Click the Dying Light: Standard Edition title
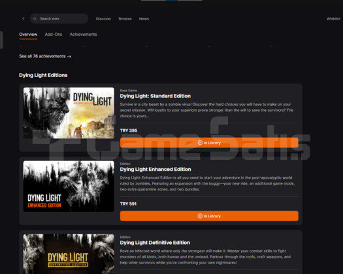Screen dimensions: 343x274 tap(155, 96)
